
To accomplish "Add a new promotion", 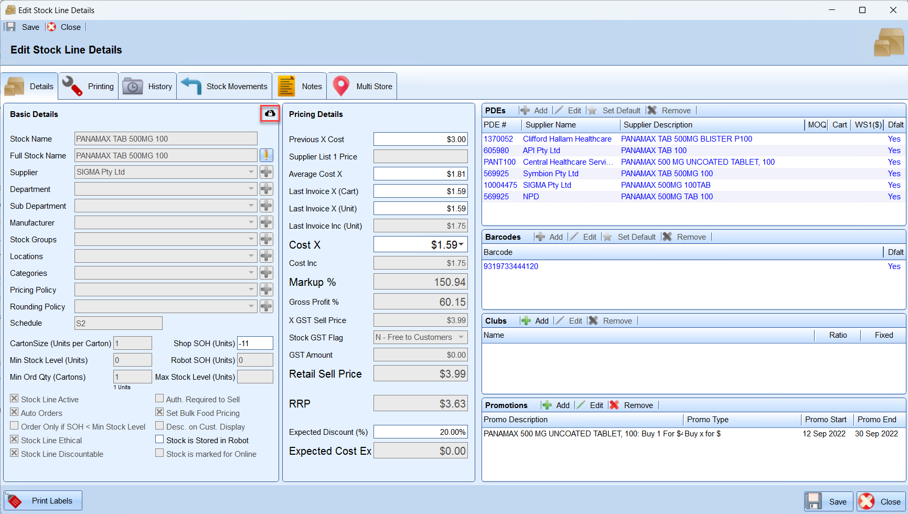I will [556, 405].
